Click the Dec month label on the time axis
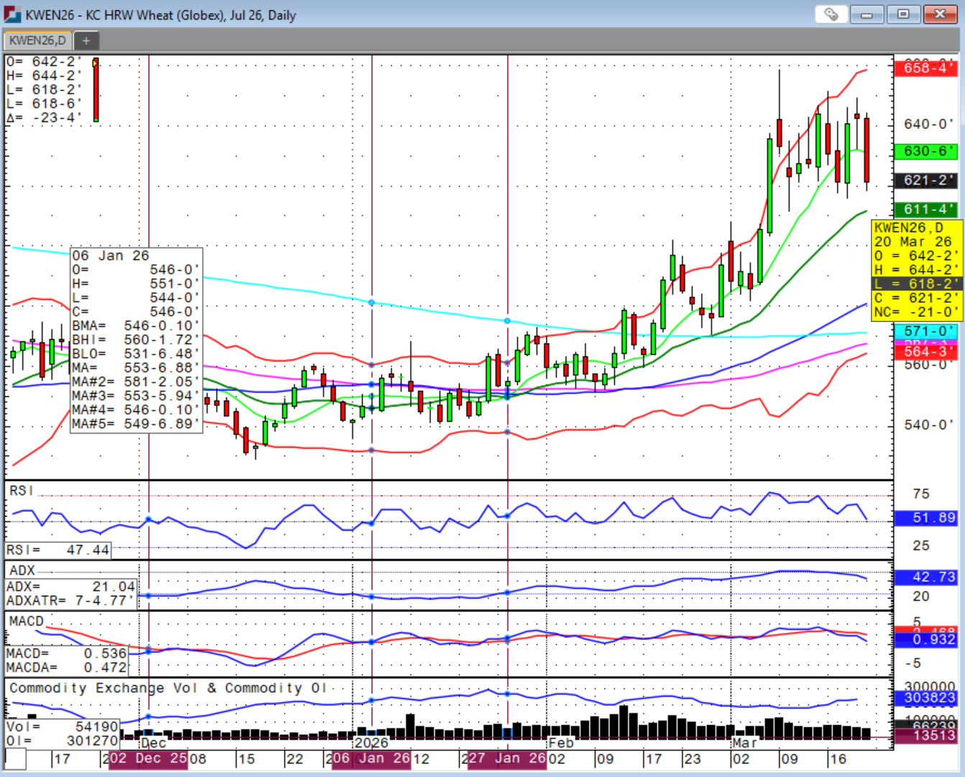Image resolution: width=965 pixels, height=777 pixels. (153, 742)
